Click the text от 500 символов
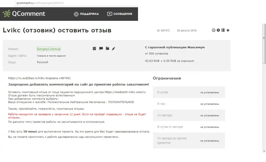This screenshot has height=162, width=266. click(x=156, y=54)
